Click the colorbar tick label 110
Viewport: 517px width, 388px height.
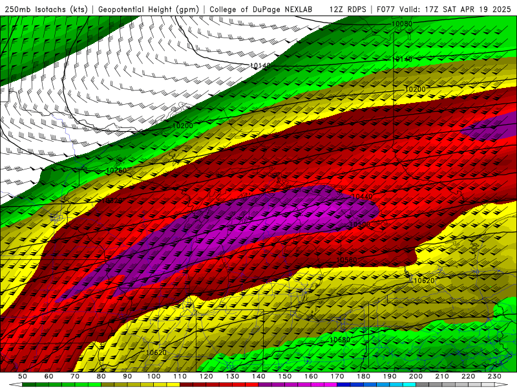pyautogui.click(x=180, y=376)
